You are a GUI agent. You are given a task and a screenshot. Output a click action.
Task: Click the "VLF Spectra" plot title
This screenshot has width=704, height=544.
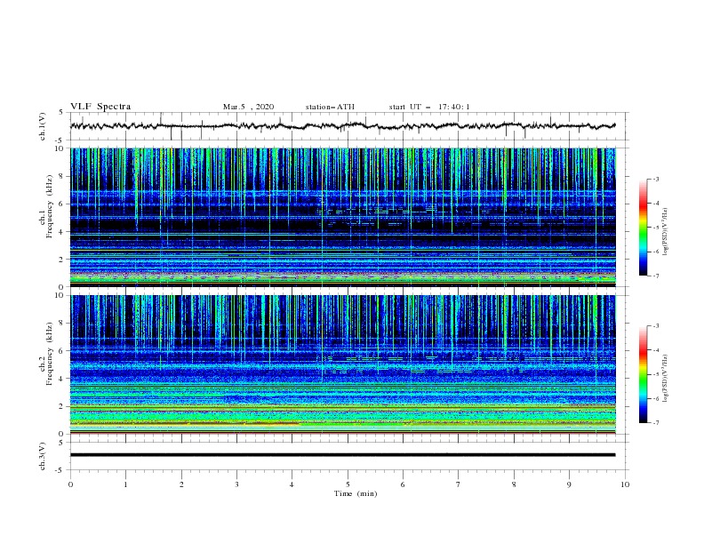(100, 107)
